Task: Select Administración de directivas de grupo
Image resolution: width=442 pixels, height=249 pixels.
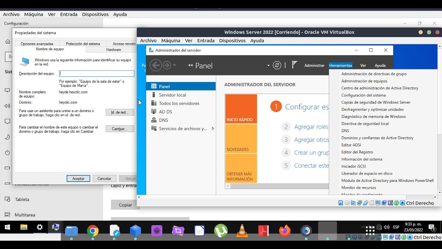Action: point(374,74)
